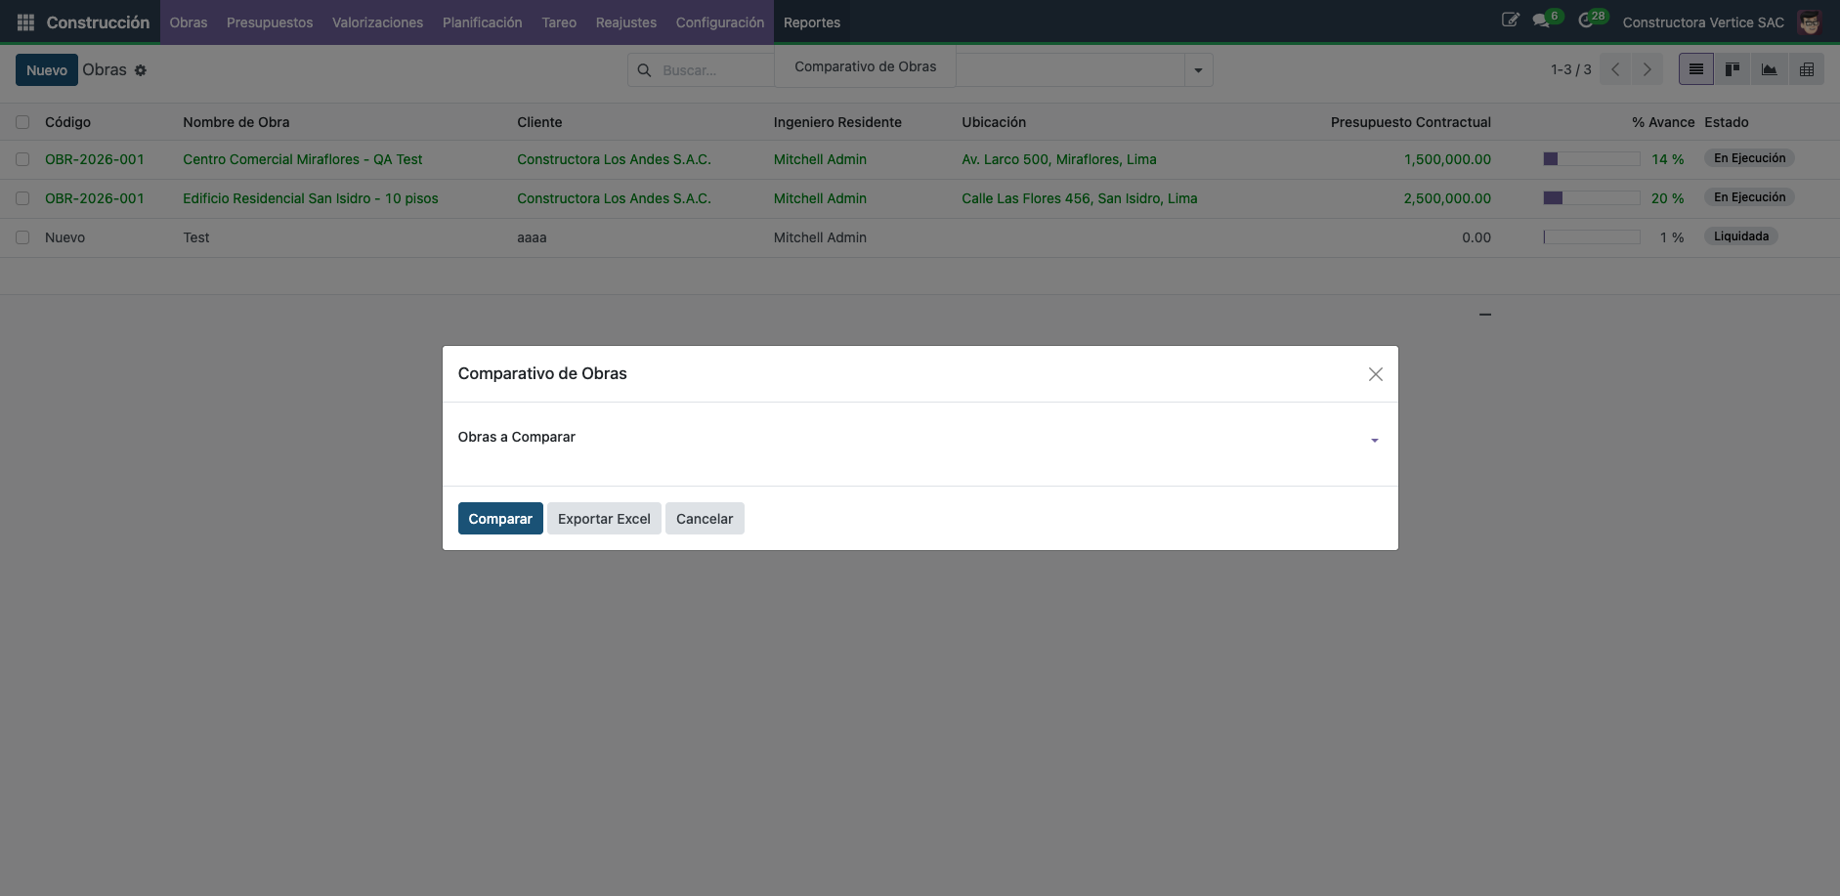
Task: Open the Presupuestos menu
Action: pos(270,21)
